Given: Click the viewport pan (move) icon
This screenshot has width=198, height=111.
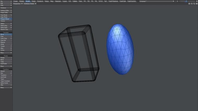Looking at the screenshot, I should tap(189, 4).
